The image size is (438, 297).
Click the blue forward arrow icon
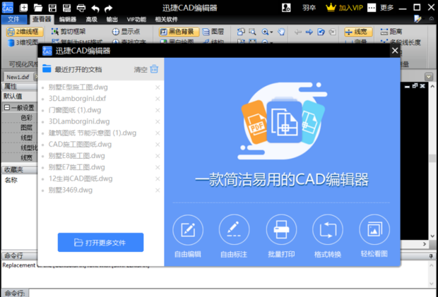(309, 32)
